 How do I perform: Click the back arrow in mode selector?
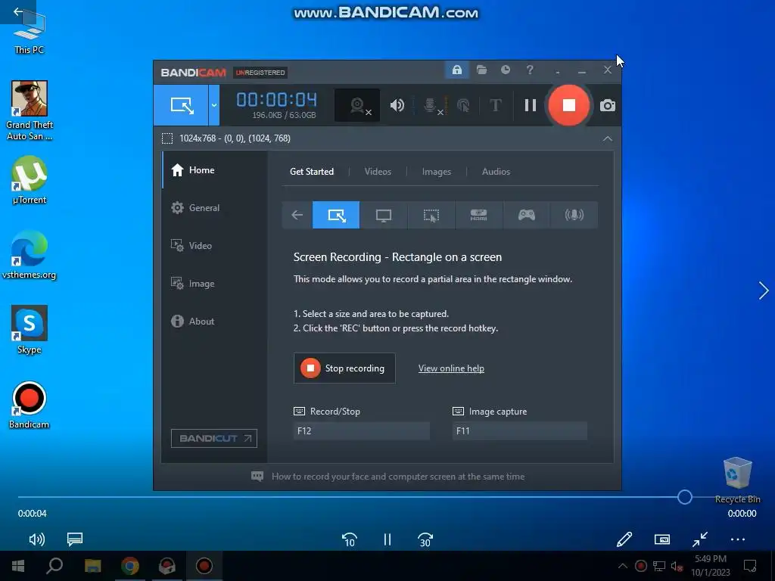[297, 215]
